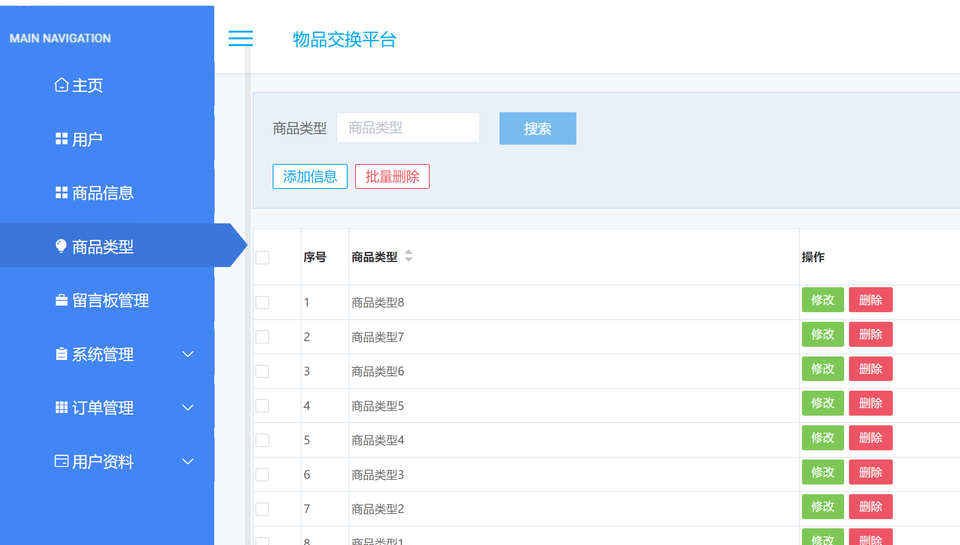
Task: Check the row for 商品类型5
Action: (262, 406)
